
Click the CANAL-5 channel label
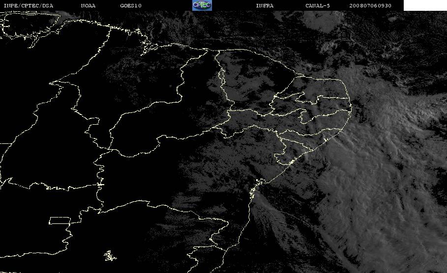pos(318,5)
